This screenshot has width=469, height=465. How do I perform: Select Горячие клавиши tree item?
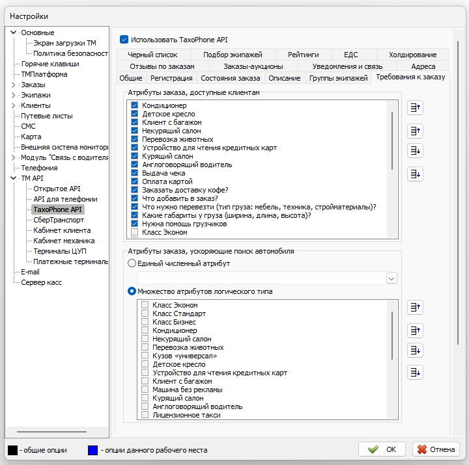[50, 64]
